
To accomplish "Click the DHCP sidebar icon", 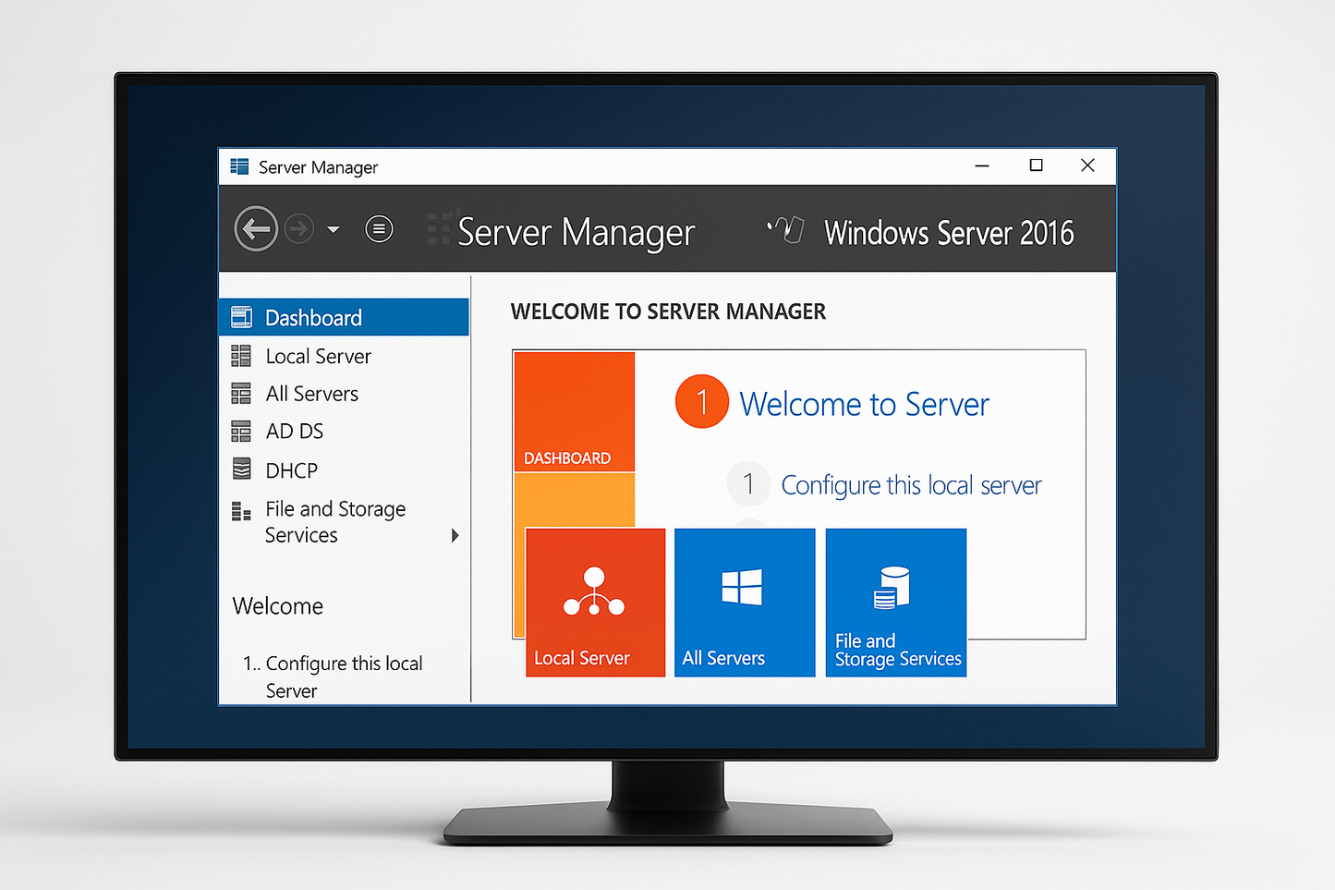I will coord(241,469).
